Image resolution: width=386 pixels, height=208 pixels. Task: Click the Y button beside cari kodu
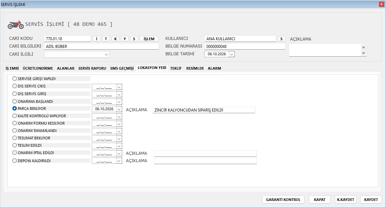pos(125,39)
